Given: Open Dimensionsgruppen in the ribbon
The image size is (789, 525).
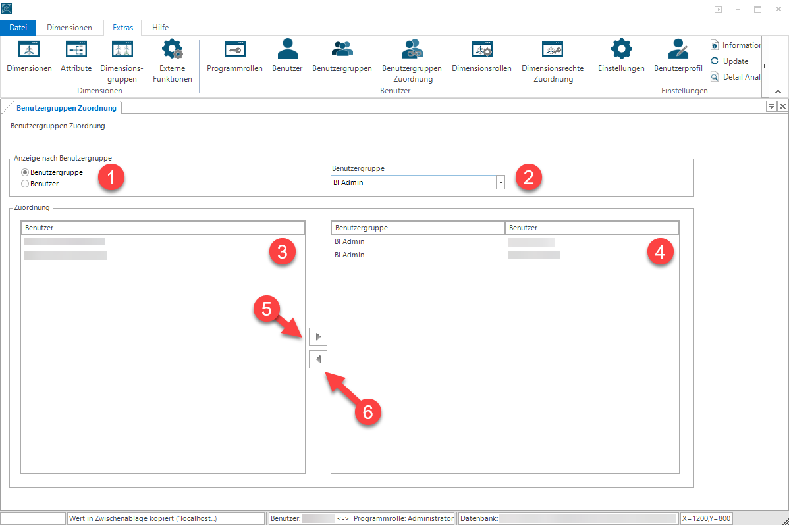Looking at the screenshot, I should tap(122, 61).
